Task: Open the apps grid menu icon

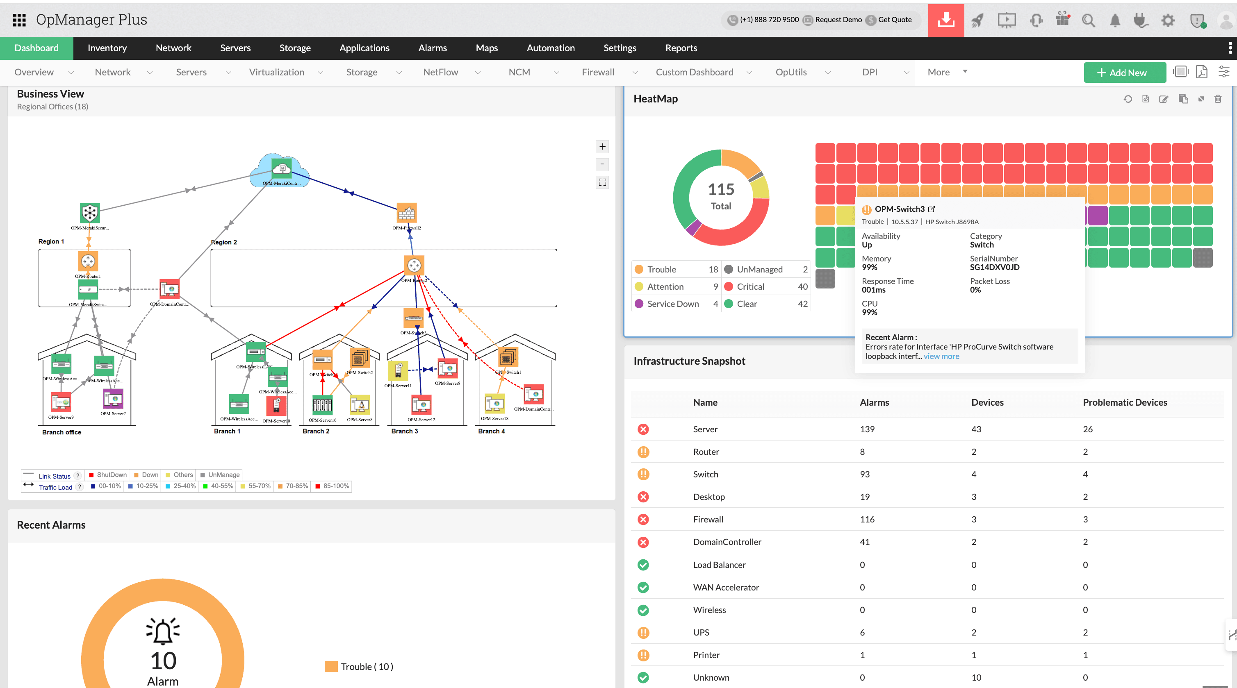Action: coord(19,20)
